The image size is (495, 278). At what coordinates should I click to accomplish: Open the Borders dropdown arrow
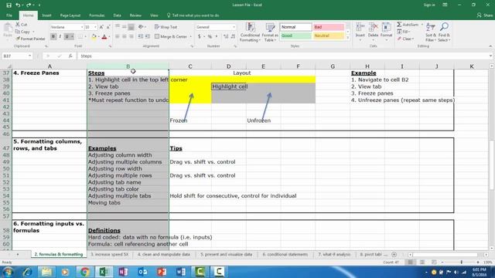click(x=86, y=36)
